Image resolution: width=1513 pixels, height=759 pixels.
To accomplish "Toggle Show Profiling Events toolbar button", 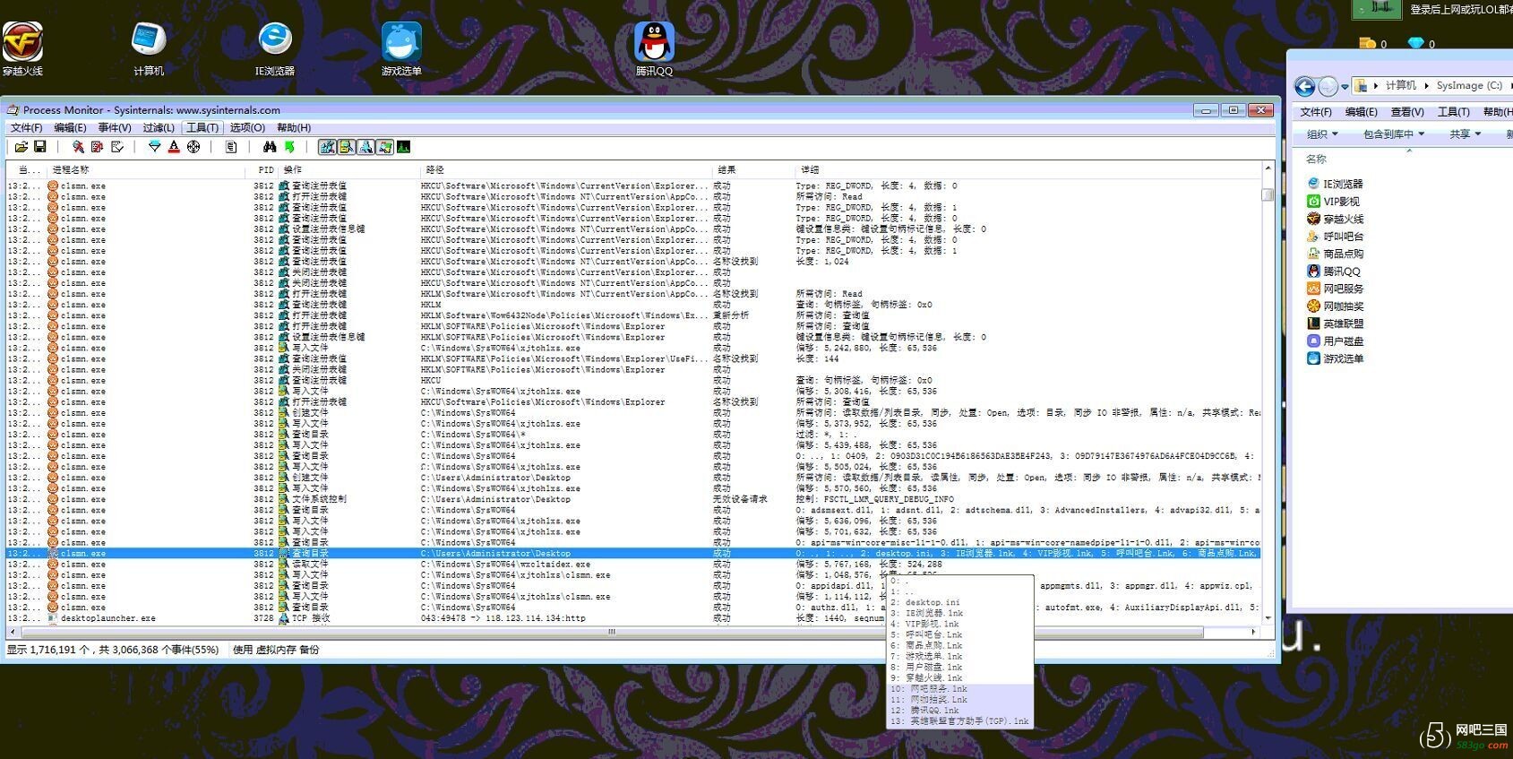I will [x=404, y=147].
